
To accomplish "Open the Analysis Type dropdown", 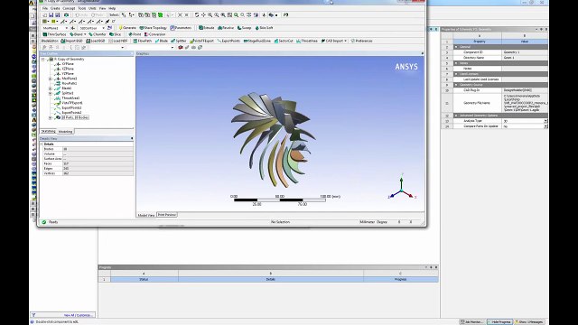I will 545,121.
